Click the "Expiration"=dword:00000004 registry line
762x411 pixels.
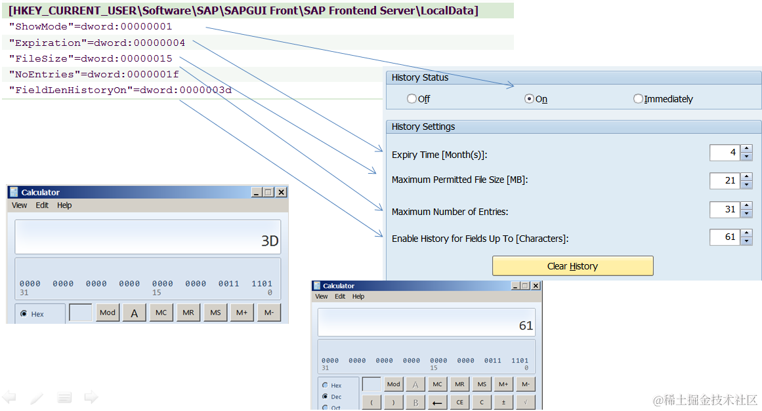(x=97, y=43)
